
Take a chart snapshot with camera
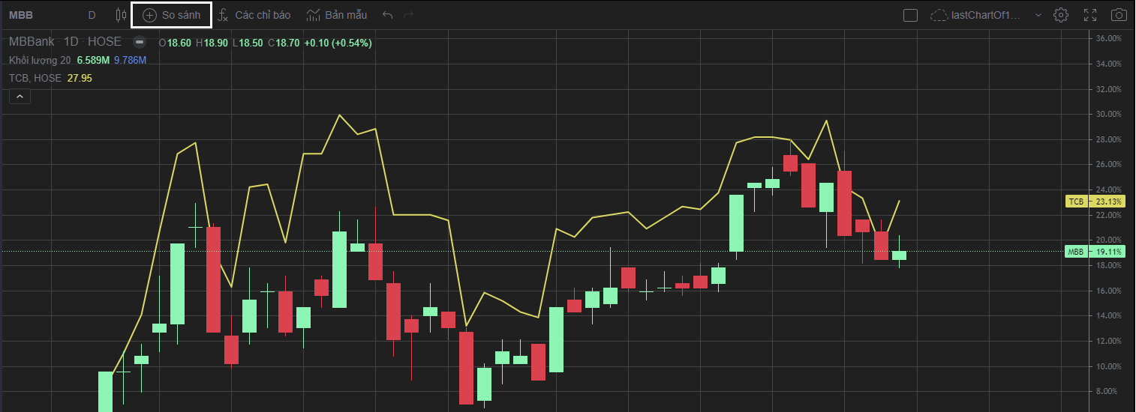tap(1119, 15)
